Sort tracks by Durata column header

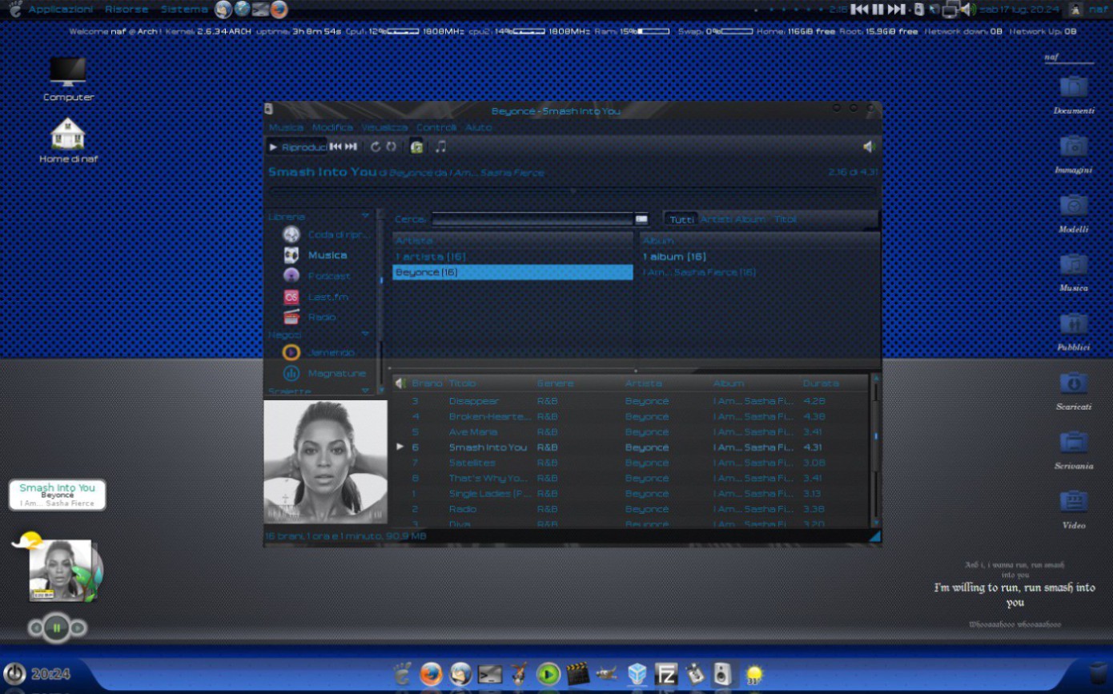coord(834,383)
